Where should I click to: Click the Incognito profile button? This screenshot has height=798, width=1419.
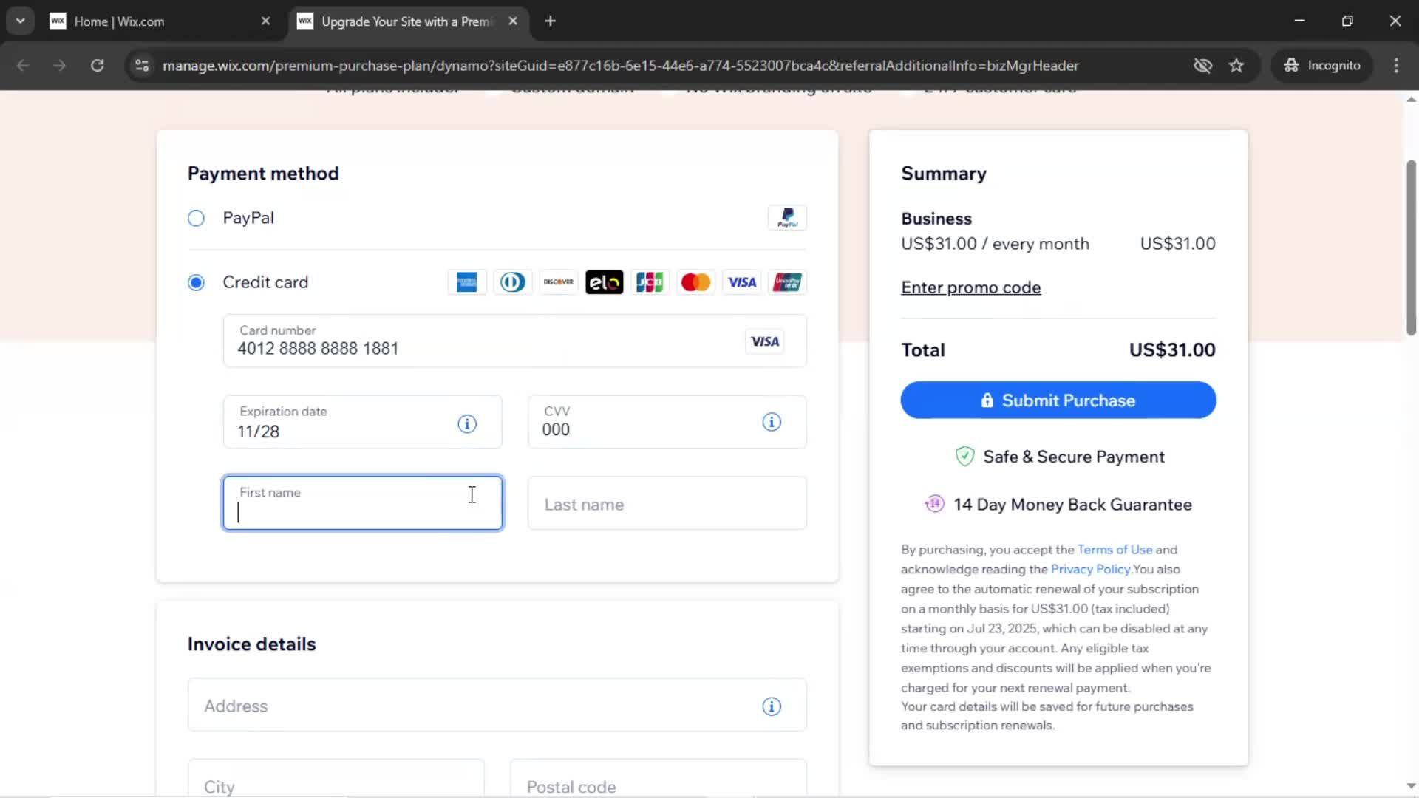click(1322, 66)
